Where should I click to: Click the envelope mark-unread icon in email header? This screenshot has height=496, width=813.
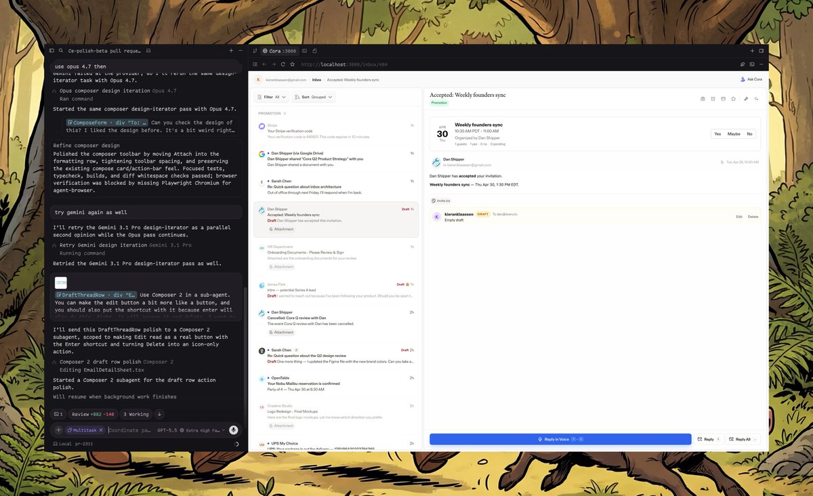point(724,99)
